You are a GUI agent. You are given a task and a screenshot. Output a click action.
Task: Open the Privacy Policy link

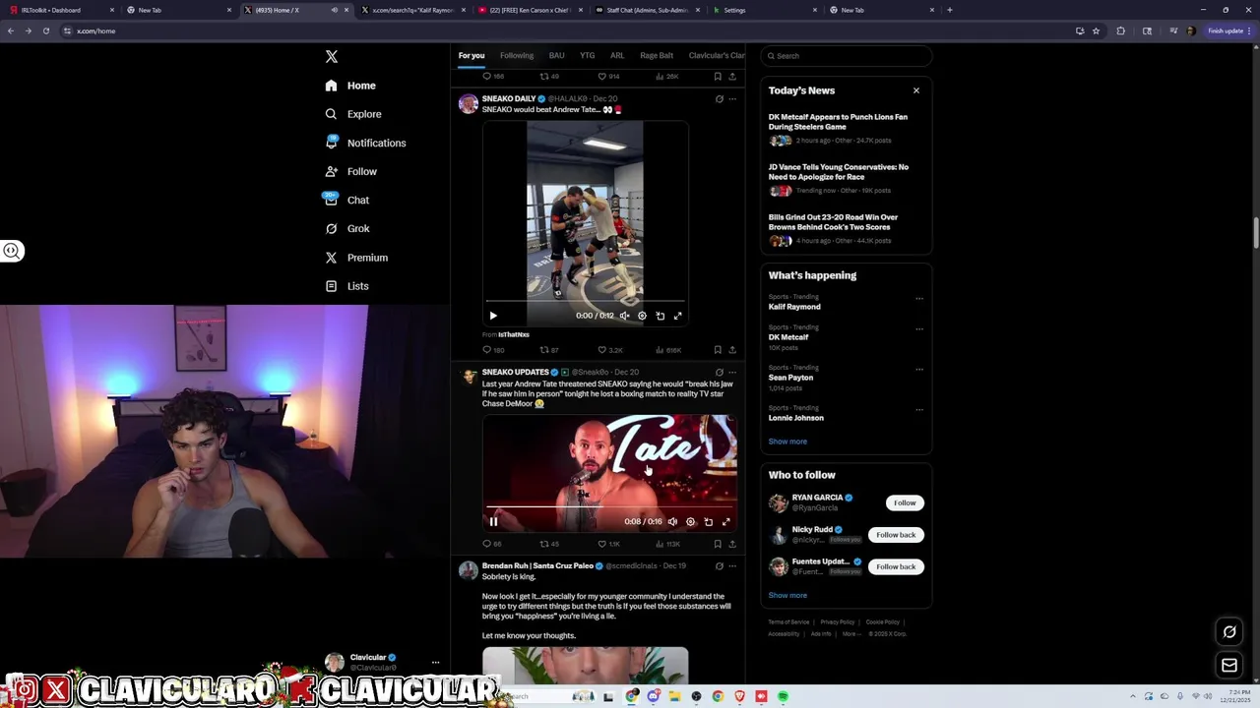click(x=838, y=622)
